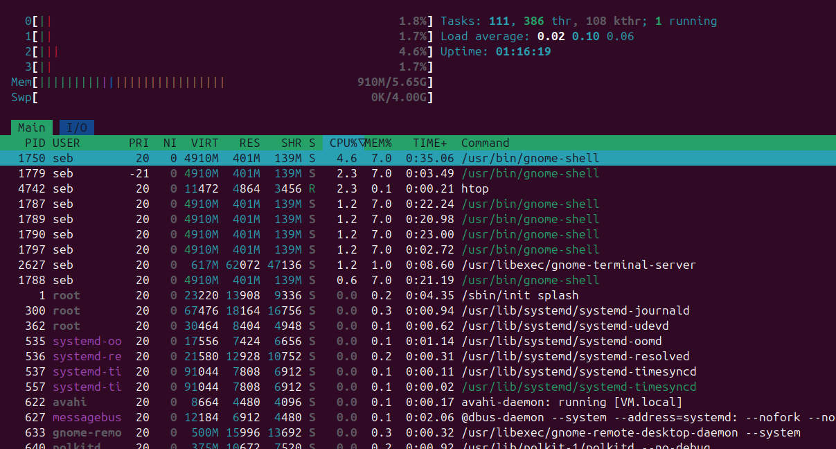Image resolution: width=836 pixels, height=449 pixels.
Task: Select process row with PID 1787
Action: 418,204
